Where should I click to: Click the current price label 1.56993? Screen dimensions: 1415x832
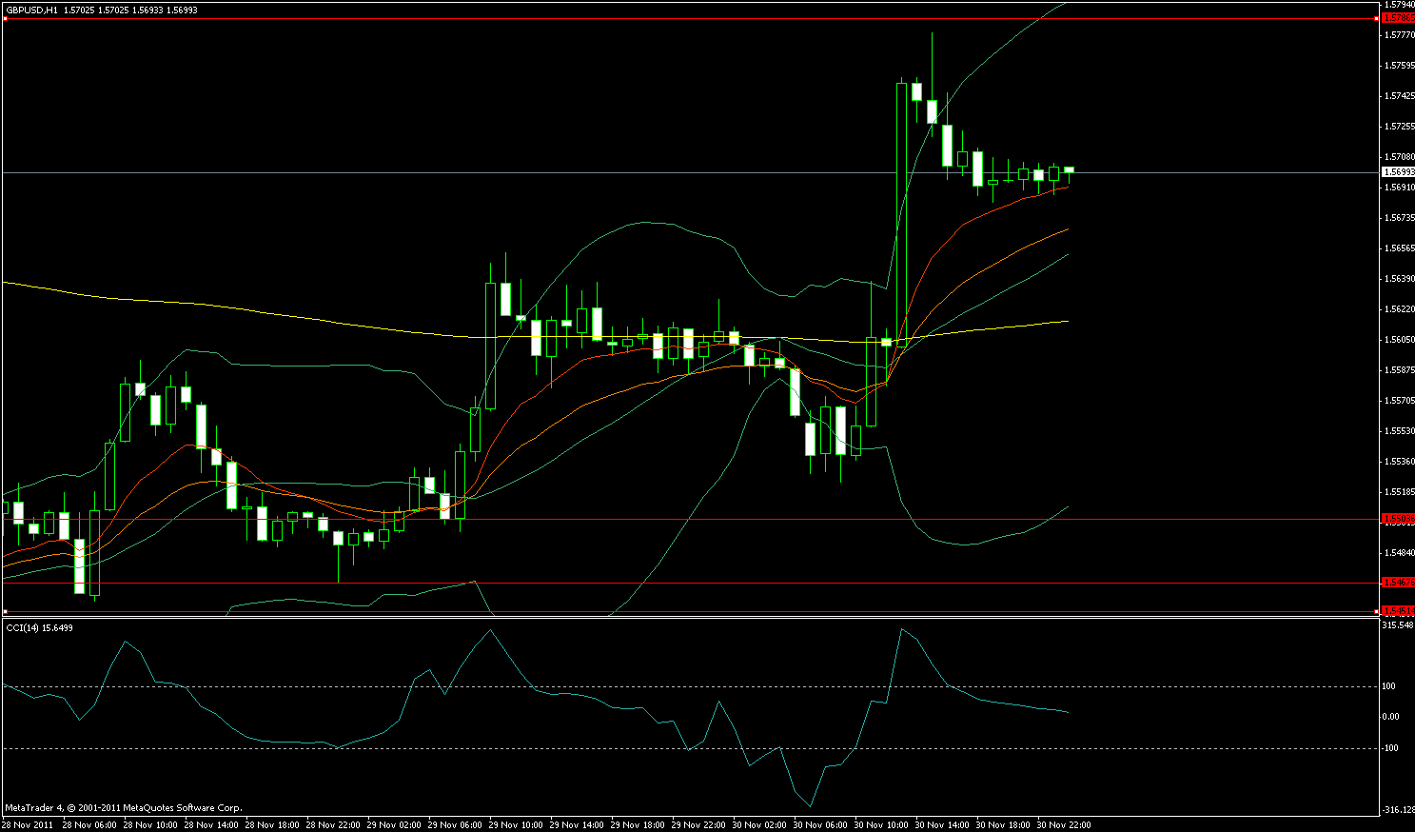(x=1397, y=172)
